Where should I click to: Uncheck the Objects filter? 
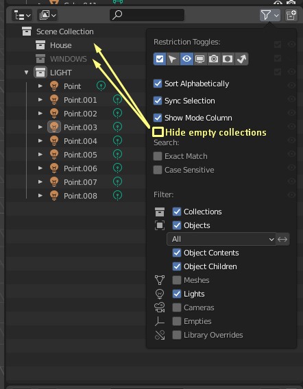177,225
